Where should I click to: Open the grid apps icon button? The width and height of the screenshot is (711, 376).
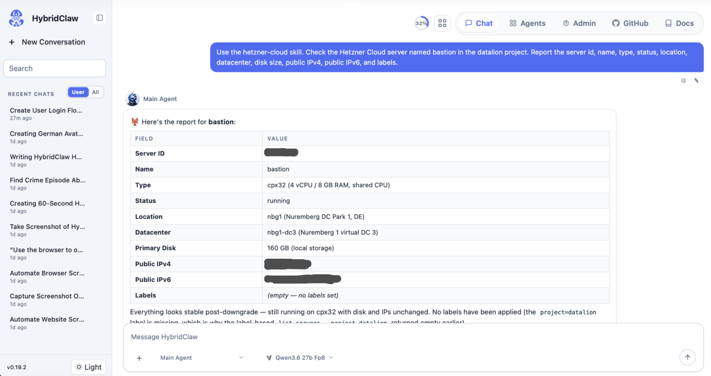(x=442, y=23)
